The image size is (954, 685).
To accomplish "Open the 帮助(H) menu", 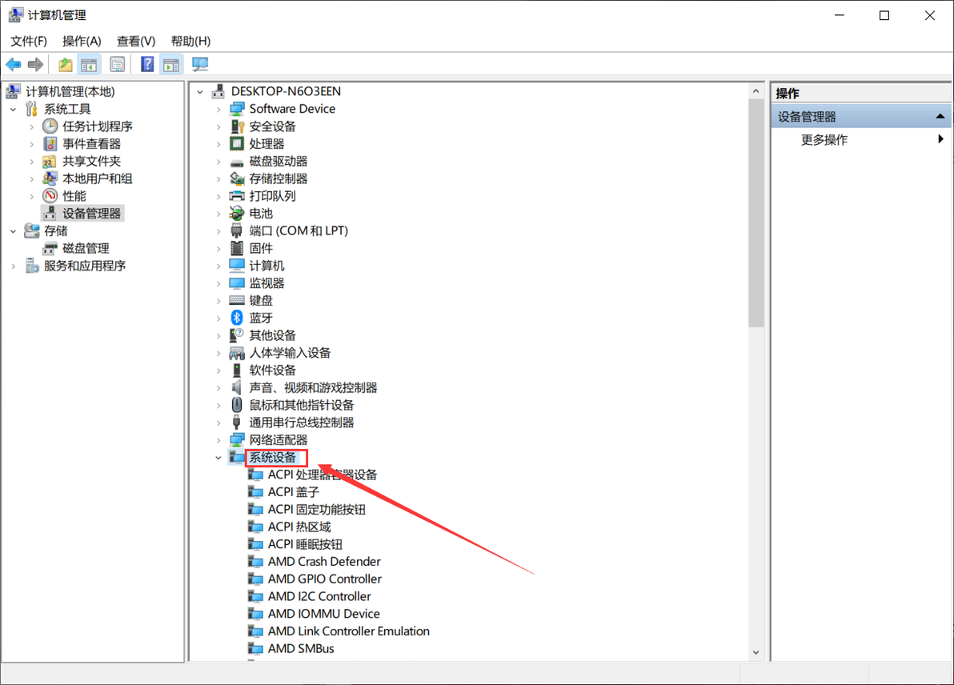I will click(x=190, y=41).
